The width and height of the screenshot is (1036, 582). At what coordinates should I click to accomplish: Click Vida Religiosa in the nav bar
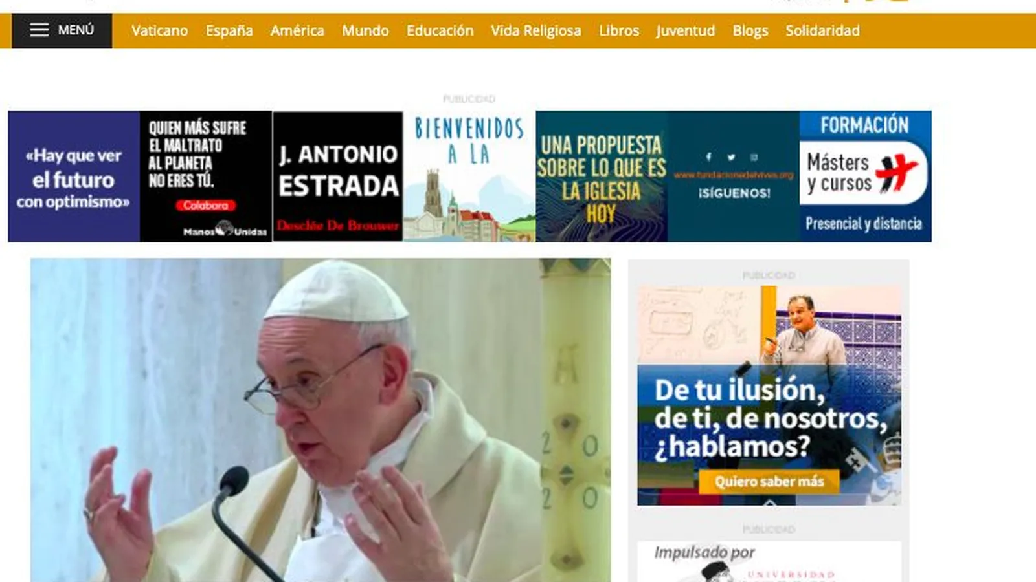tap(535, 31)
